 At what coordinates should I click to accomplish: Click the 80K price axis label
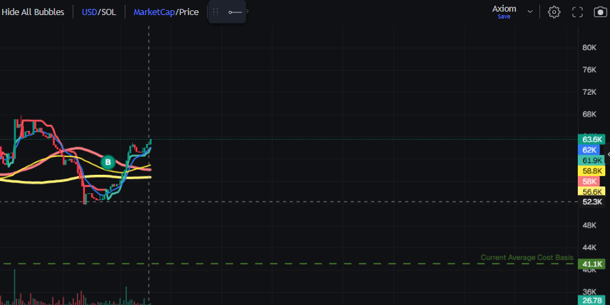[589, 47]
